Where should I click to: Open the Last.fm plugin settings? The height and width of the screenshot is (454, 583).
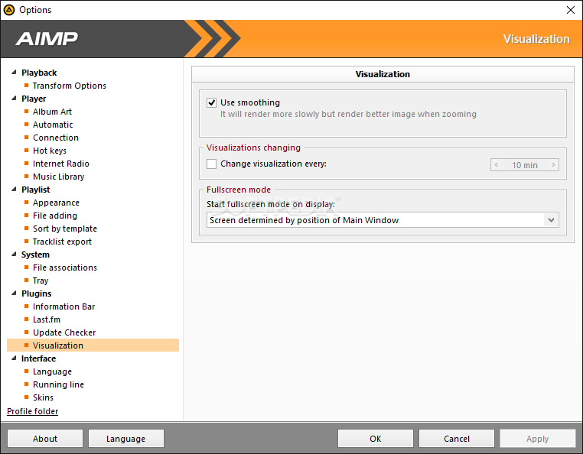tap(47, 320)
